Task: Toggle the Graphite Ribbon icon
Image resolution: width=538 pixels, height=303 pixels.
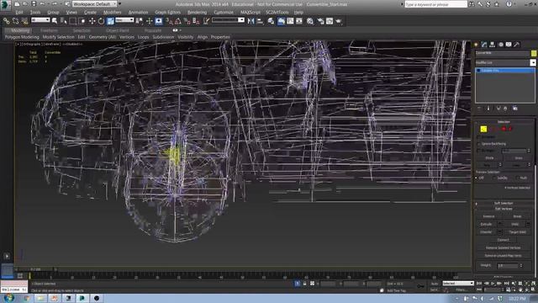Action: [x=281, y=21]
